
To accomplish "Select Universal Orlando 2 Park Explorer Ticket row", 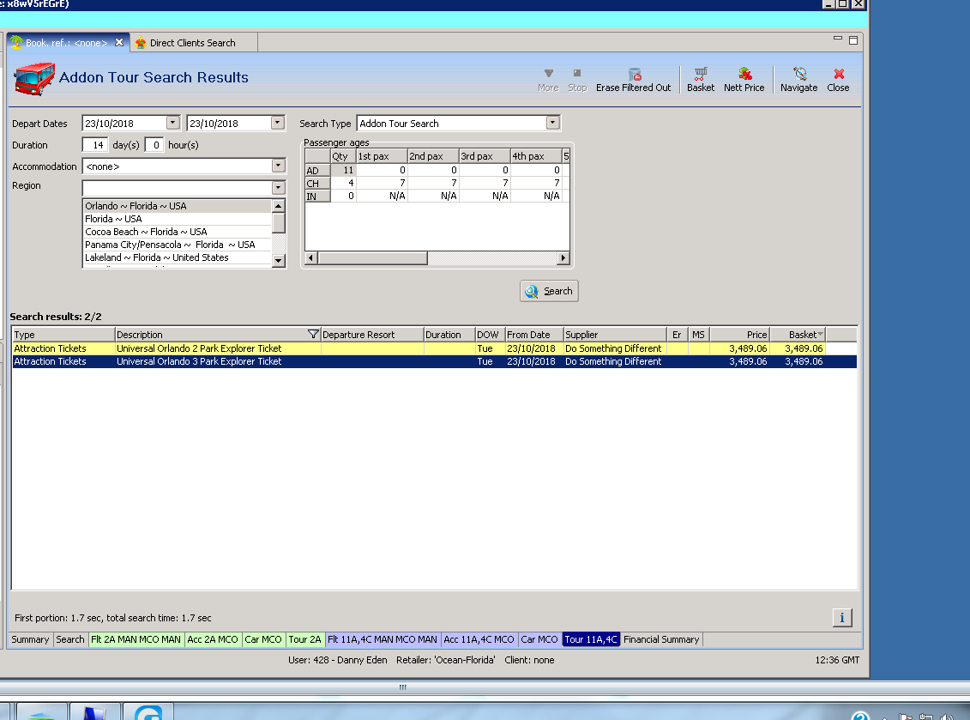I will coord(434,348).
